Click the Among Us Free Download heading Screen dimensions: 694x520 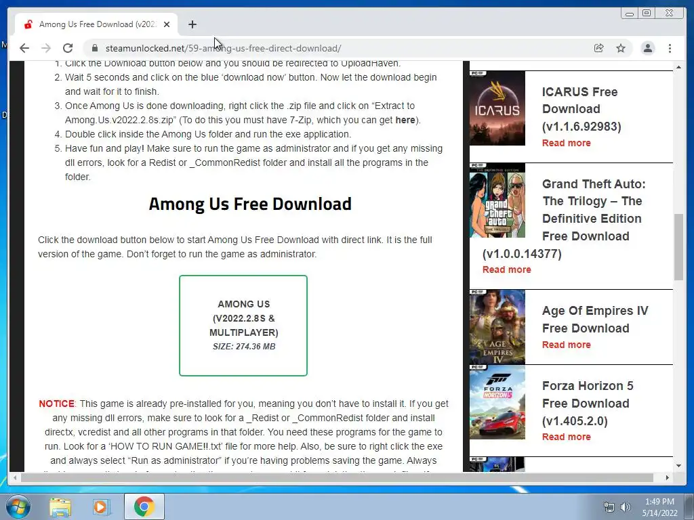(250, 204)
